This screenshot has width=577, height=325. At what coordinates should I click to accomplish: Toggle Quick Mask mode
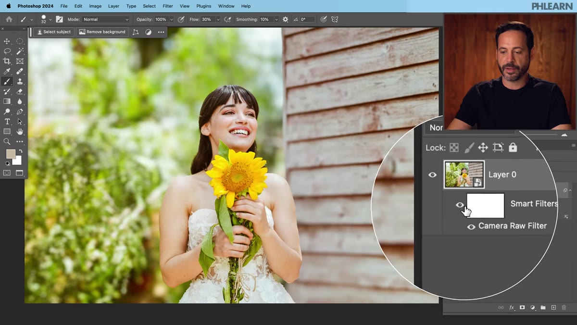(7, 173)
